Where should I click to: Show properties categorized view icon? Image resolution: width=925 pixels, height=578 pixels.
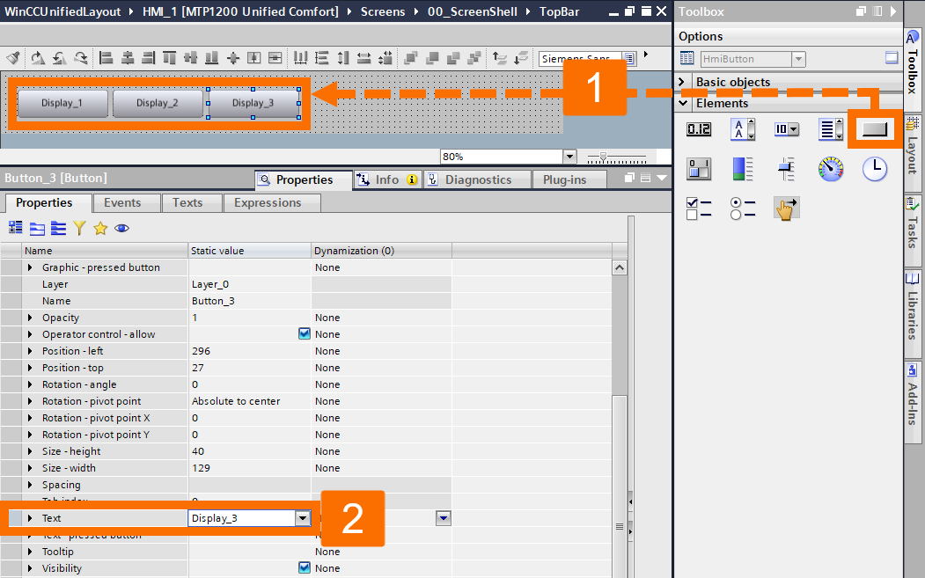(16, 228)
